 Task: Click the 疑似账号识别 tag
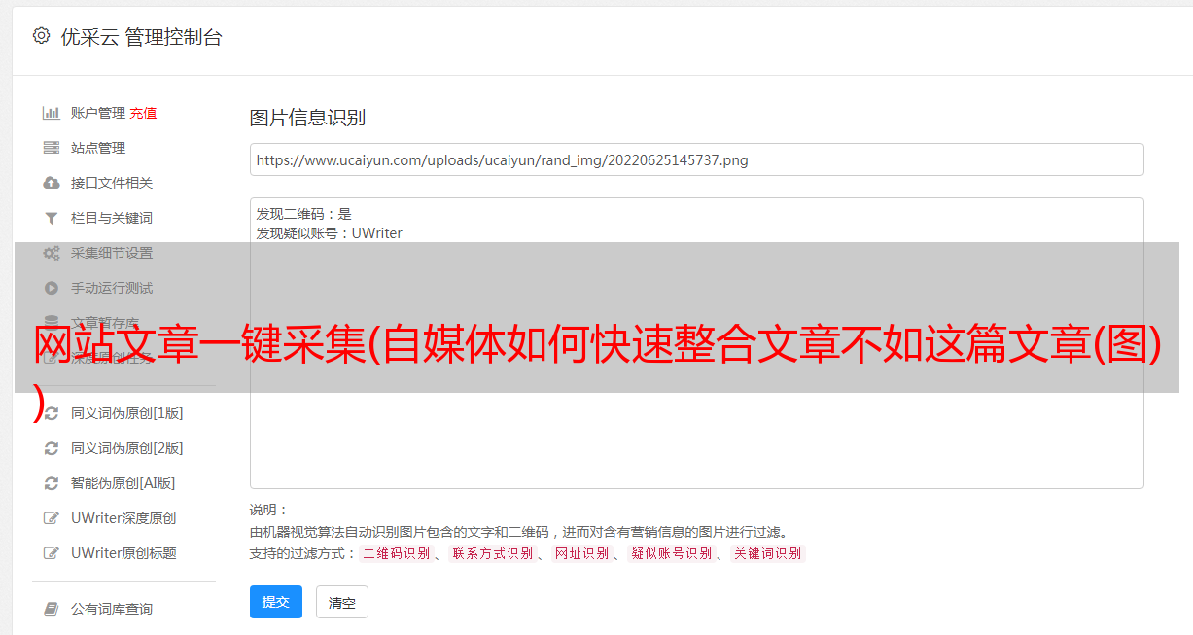click(x=672, y=553)
